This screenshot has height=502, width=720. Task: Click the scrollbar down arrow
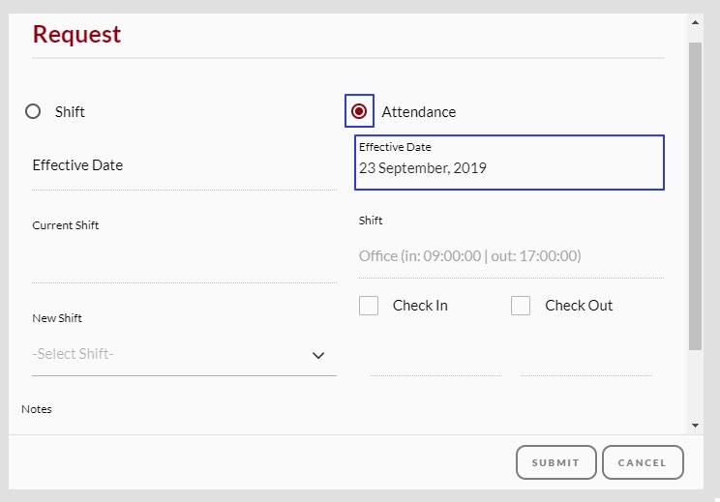[695, 426]
